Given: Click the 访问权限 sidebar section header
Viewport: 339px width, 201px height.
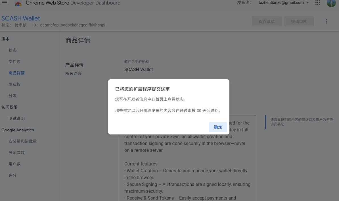Looking at the screenshot, I should tap(10, 107).
